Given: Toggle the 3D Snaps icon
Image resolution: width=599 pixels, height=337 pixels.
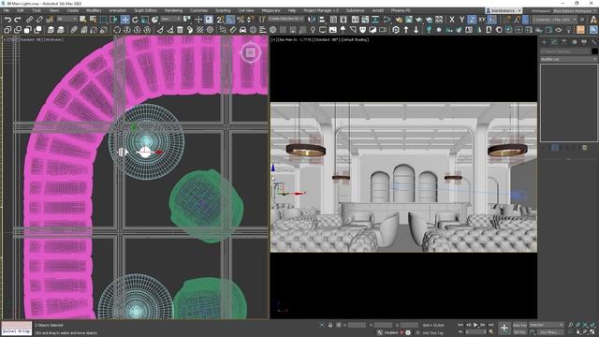Looking at the screenshot, I should (x=221, y=20).
